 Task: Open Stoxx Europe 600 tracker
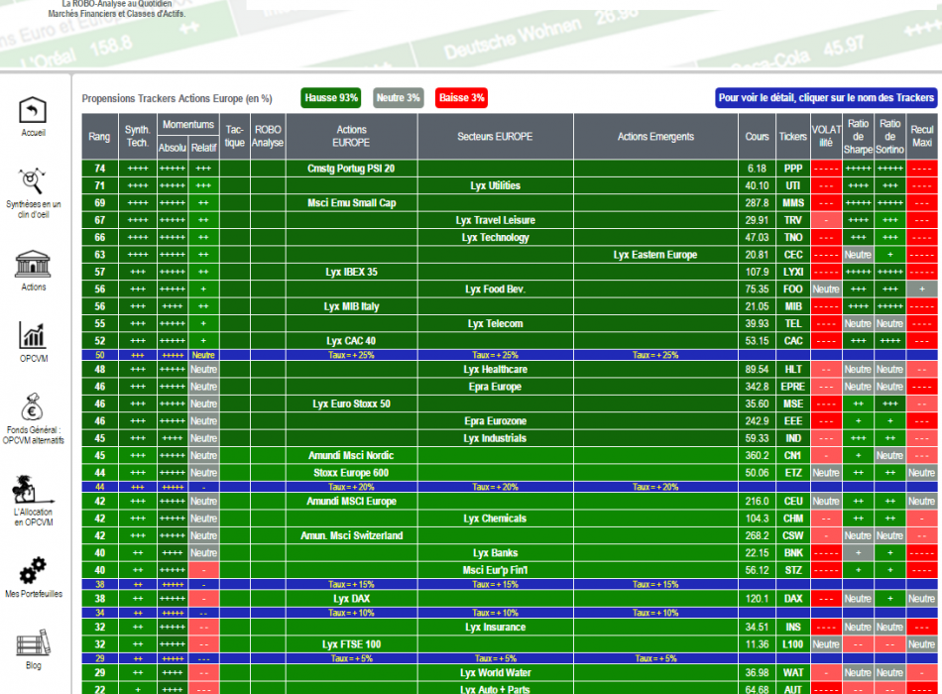pyautogui.click(x=351, y=473)
